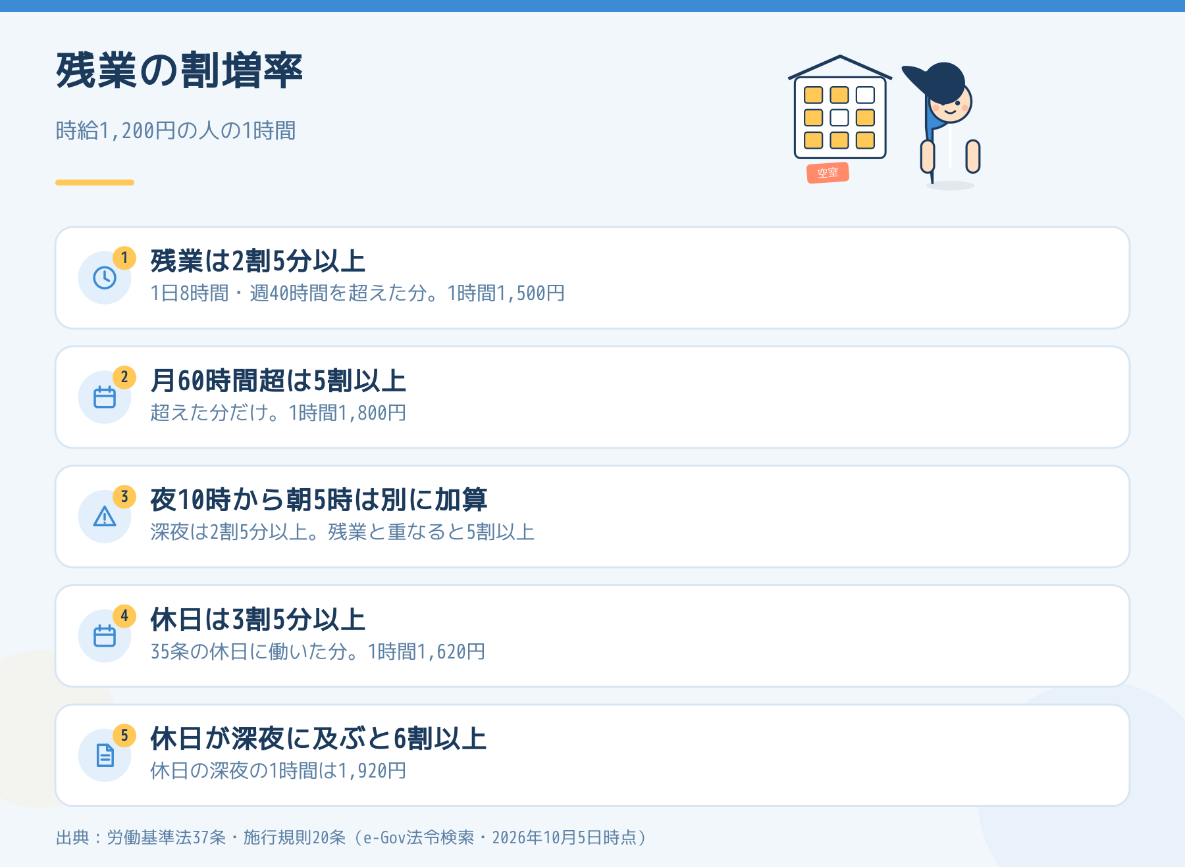Viewport: 1185px width, 867px height.
Task: Click number badge 2 on the calendar icon
Action: tap(124, 378)
